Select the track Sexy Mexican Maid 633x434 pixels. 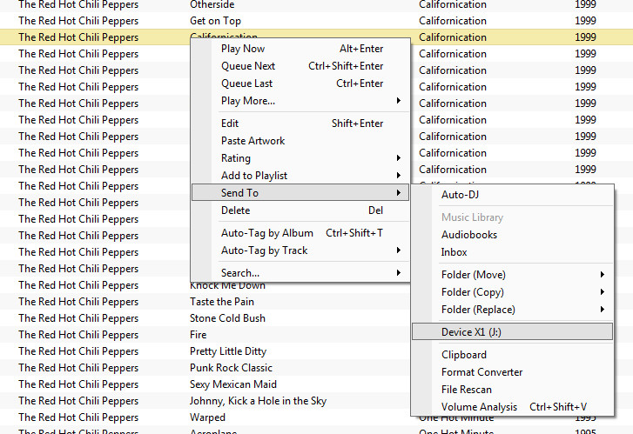click(233, 384)
